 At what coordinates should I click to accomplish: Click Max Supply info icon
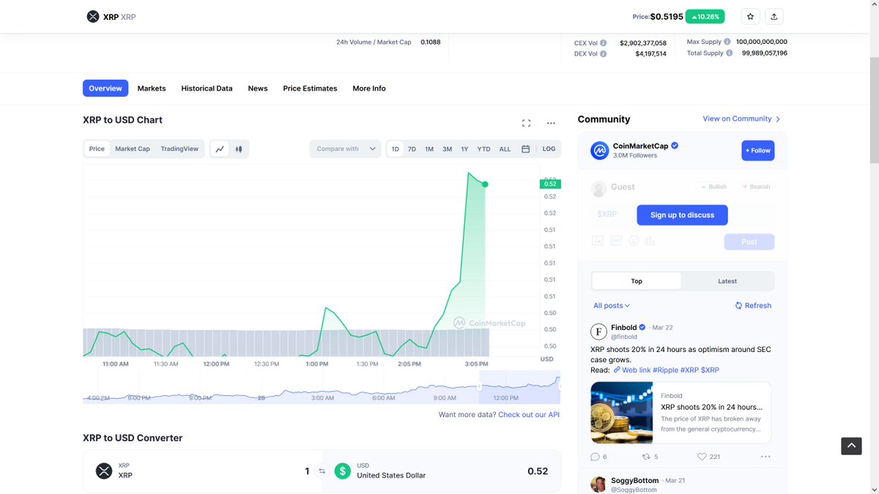(x=729, y=42)
